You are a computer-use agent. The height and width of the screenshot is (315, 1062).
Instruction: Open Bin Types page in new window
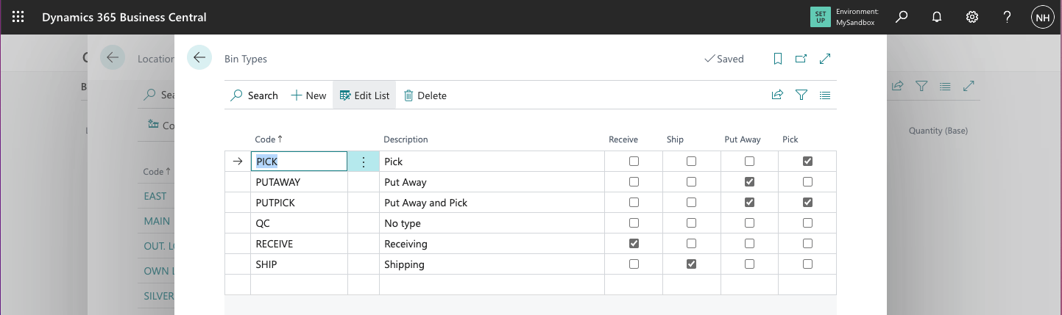[x=801, y=59]
